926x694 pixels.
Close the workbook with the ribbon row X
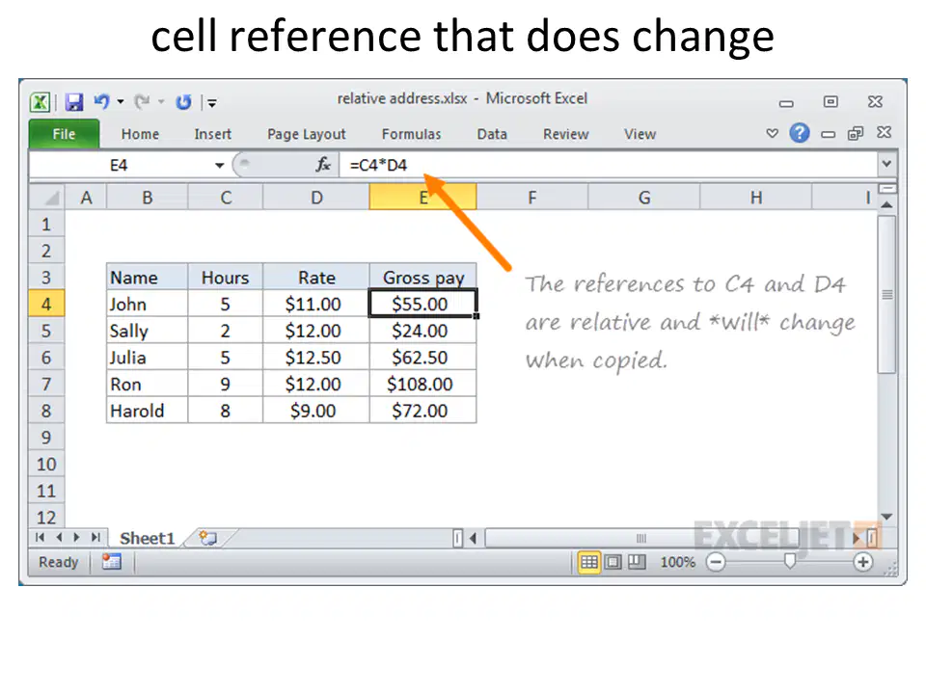click(x=885, y=132)
